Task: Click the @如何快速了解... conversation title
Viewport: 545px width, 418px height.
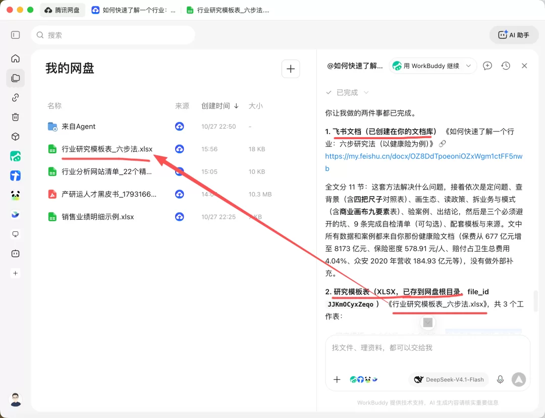Action: pos(355,66)
